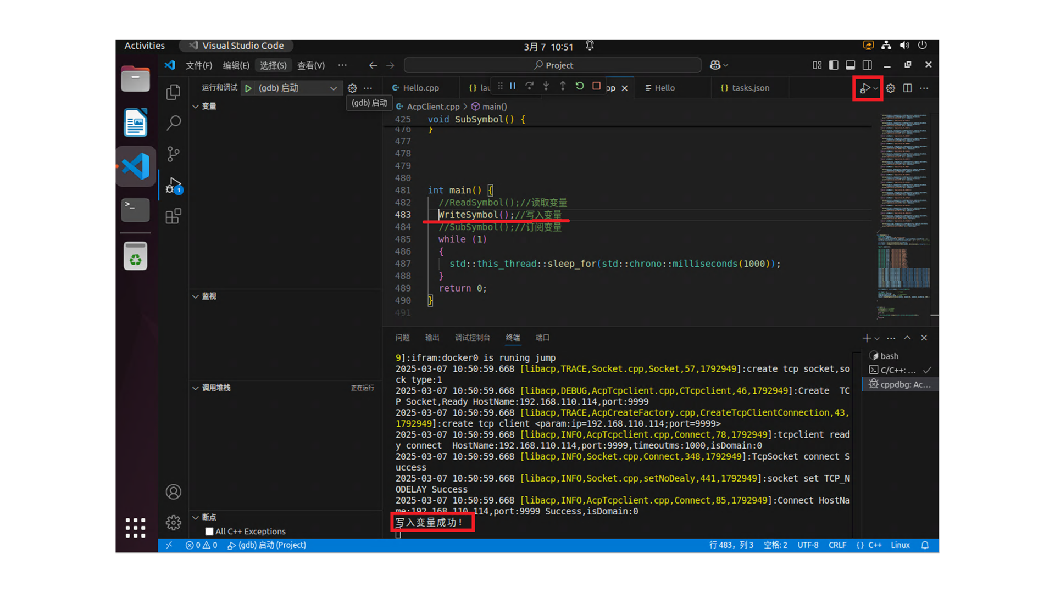The width and height of the screenshot is (1055, 593).
Task: Enable All C++ Exceptions breakpoint
Action: [209, 532]
